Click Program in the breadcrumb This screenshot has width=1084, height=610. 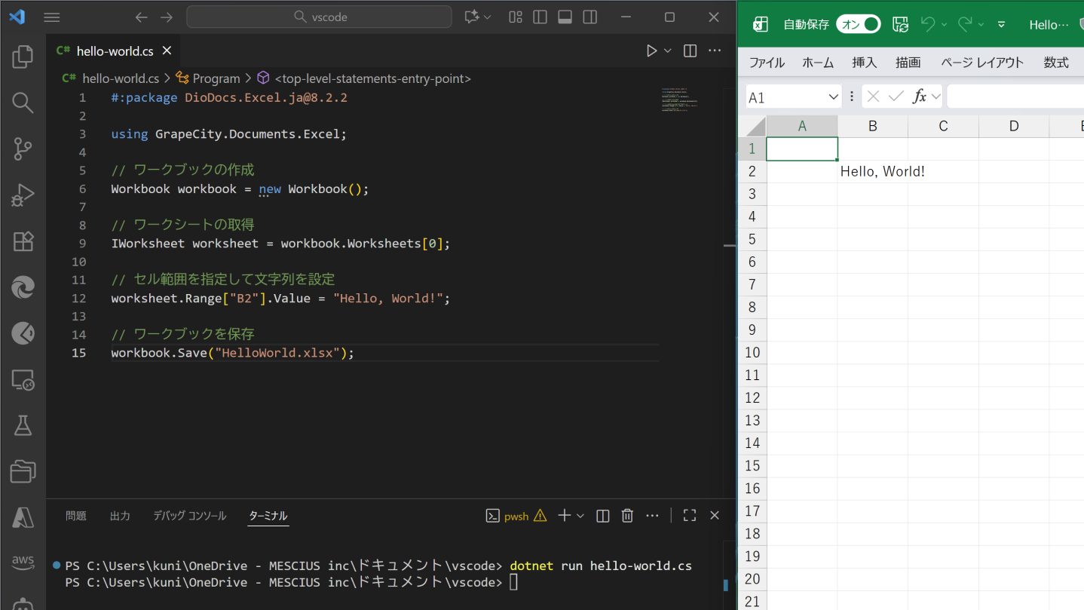pos(216,78)
